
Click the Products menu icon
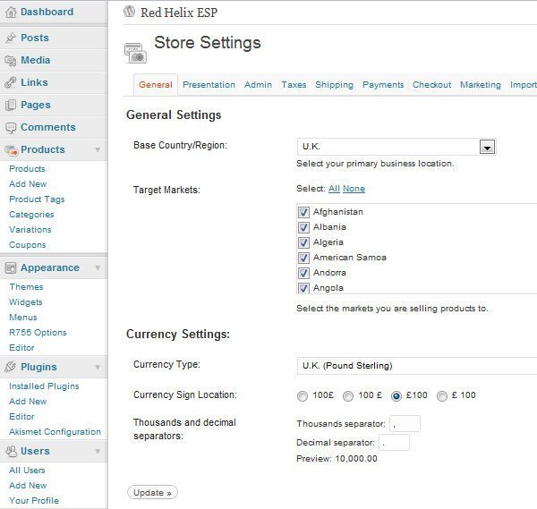click(x=11, y=150)
